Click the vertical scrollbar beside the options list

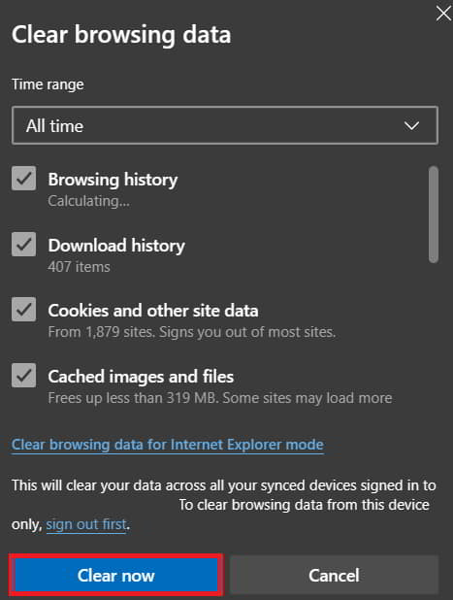pyautogui.click(x=434, y=215)
